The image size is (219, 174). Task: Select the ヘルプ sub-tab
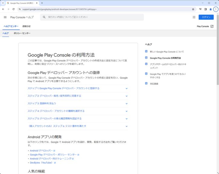point(6,33)
